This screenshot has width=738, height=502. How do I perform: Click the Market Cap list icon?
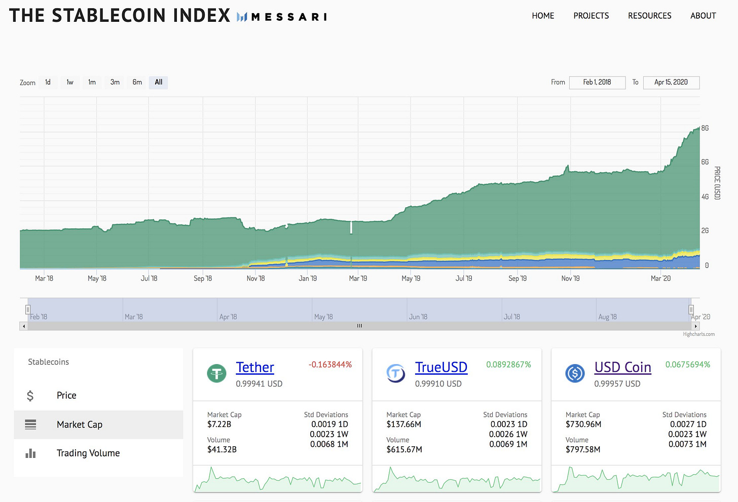click(x=30, y=424)
